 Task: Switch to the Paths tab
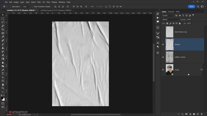pyautogui.click(x=178, y=12)
